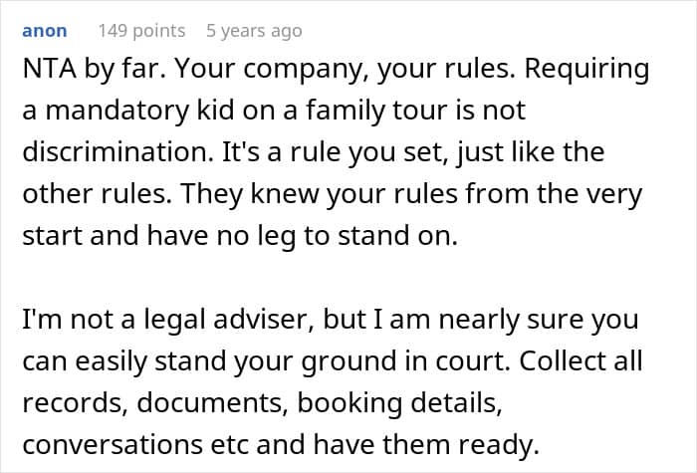Click the word NTA in the comment

[x=50, y=69]
